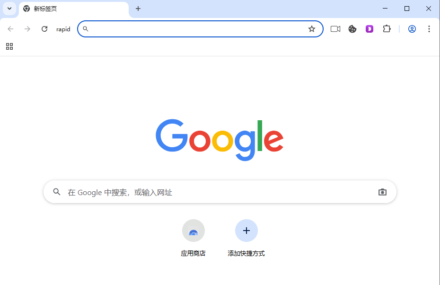440x285 pixels.
Task: Click 添加快捷方式 add shortcut button
Action: click(x=246, y=238)
